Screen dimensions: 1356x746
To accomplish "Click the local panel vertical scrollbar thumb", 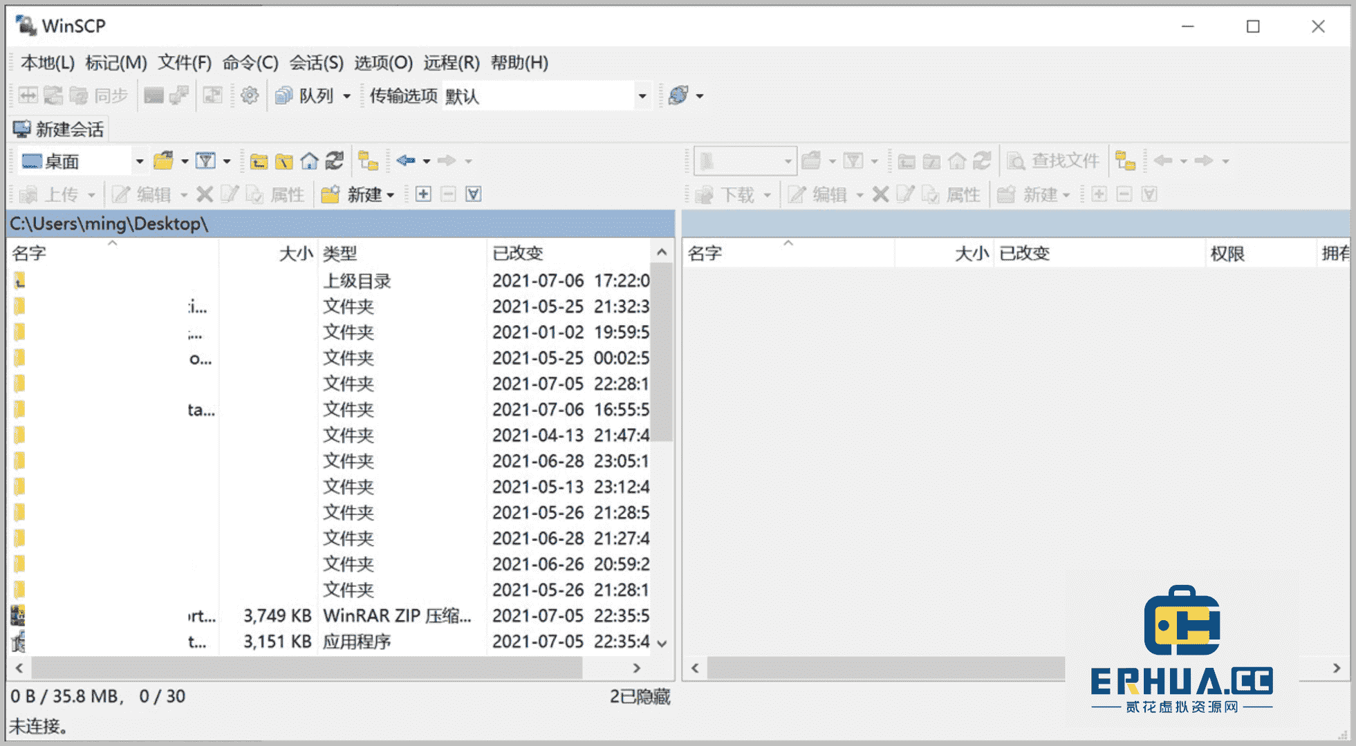I will [662, 353].
